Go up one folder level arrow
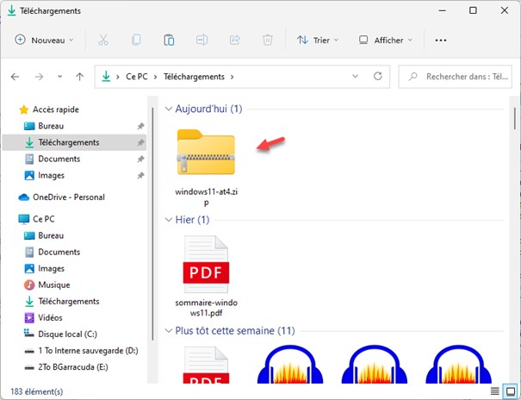Viewport: 521px width, 400px height. [x=79, y=77]
